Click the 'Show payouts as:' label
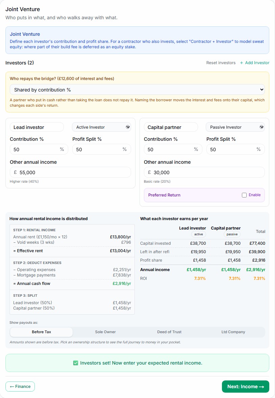 pyautogui.click(x=24, y=323)
